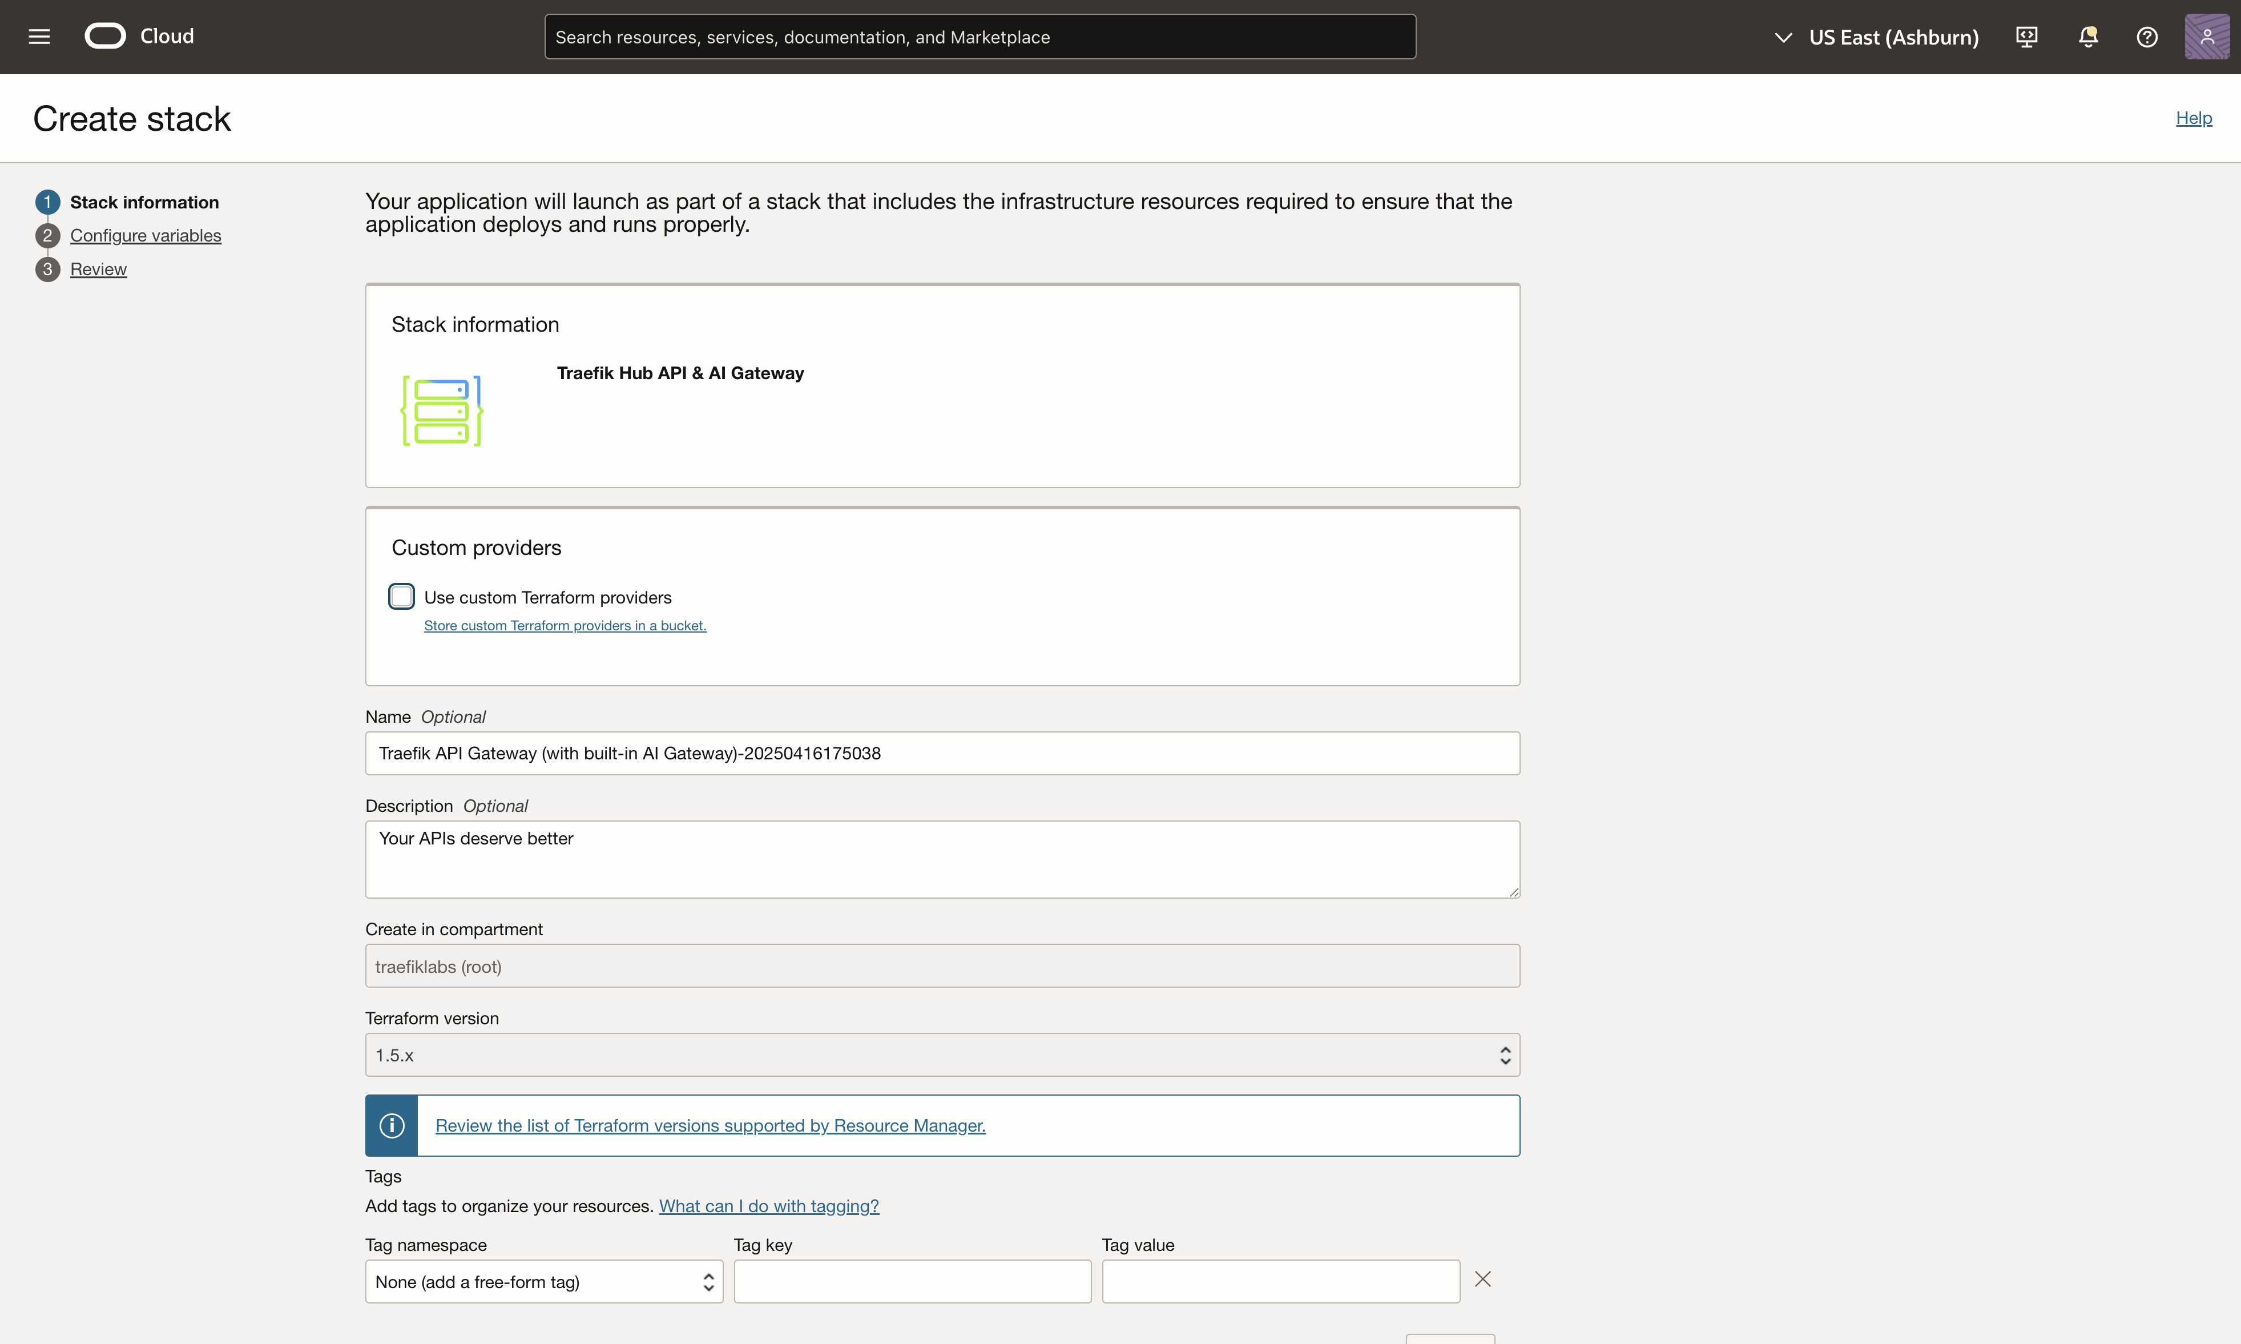Expand the US East (Ashburn) region selector
This screenshot has width=2241, height=1344.
click(1876, 37)
